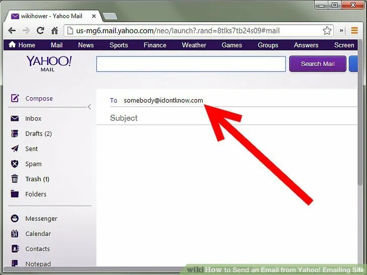
Task: Select the wikihower - Yahoo Mail tab
Action: pos(53,16)
